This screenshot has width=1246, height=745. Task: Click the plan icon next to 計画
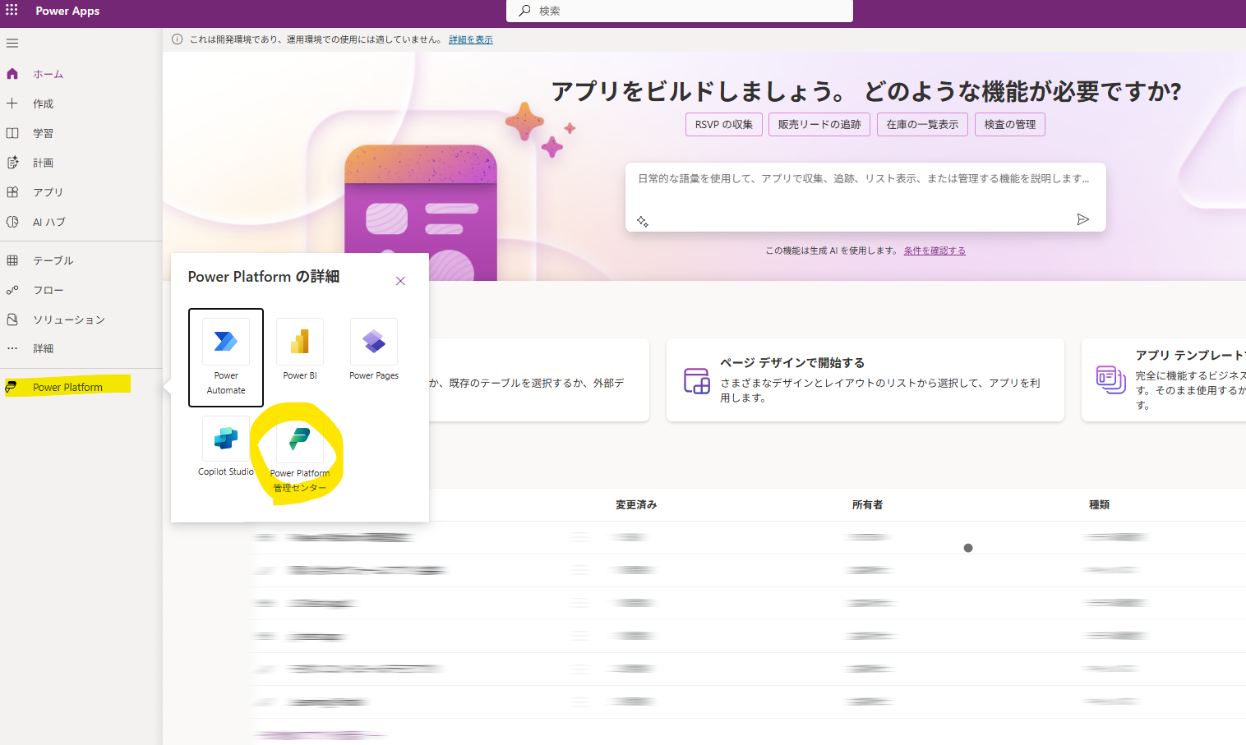click(12, 163)
